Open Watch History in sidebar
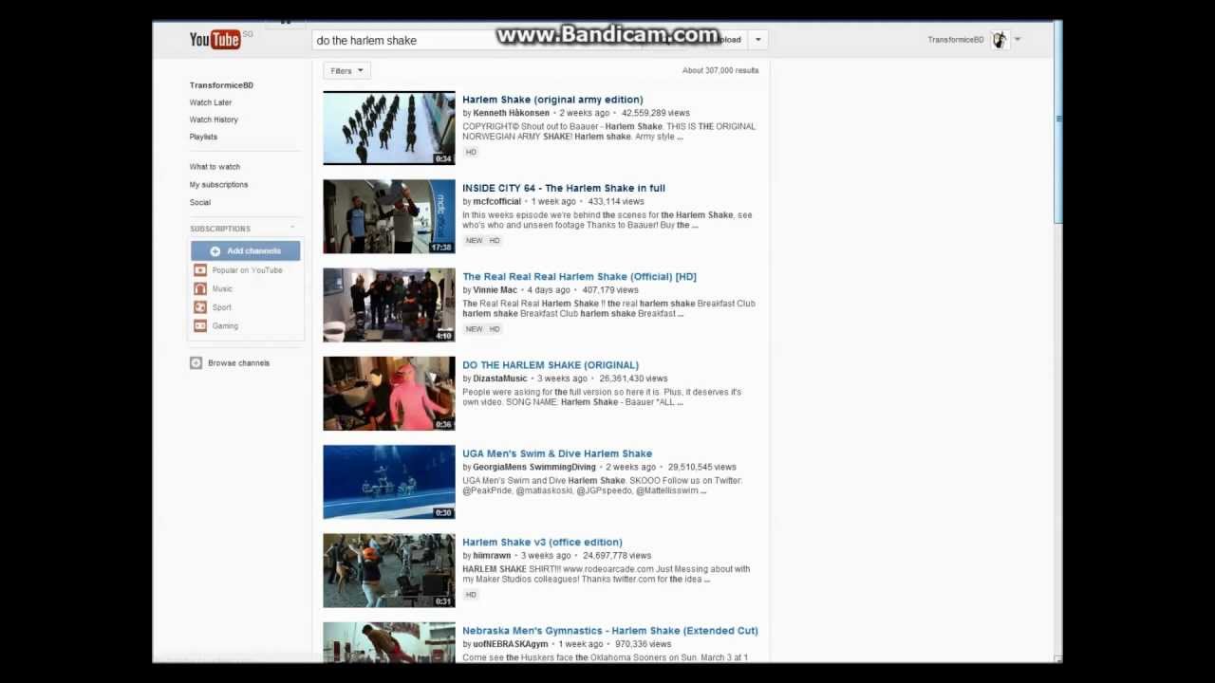1215x683 pixels. pos(214,120)
